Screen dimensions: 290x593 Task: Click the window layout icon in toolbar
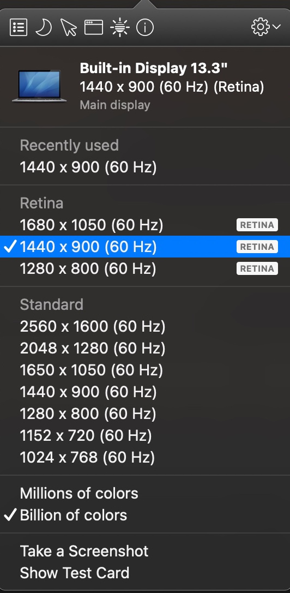coord(94,28)
